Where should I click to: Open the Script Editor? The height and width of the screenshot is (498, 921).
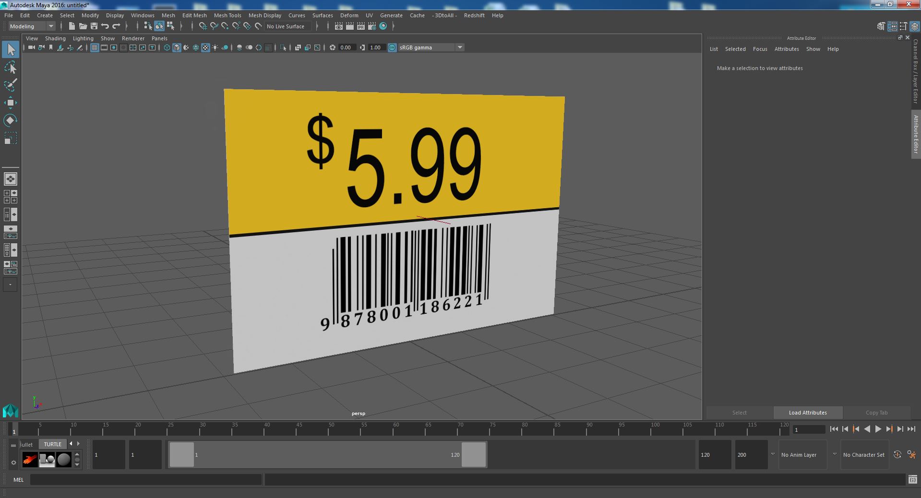[912, 479]
